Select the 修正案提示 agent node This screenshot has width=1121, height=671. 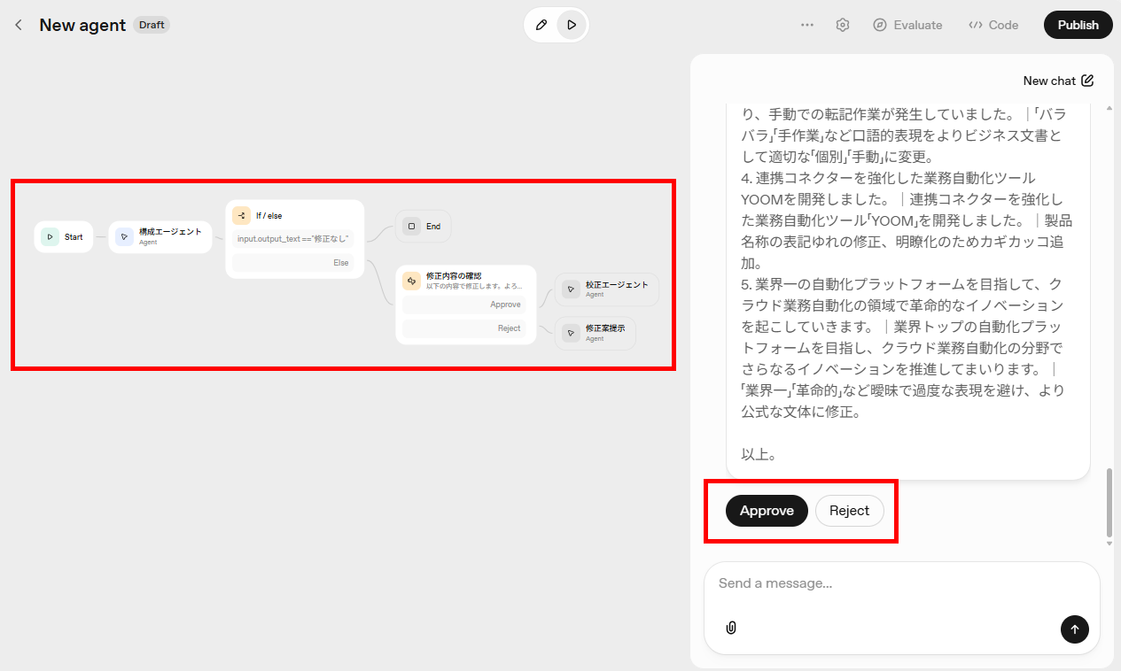tap(596, 334)
